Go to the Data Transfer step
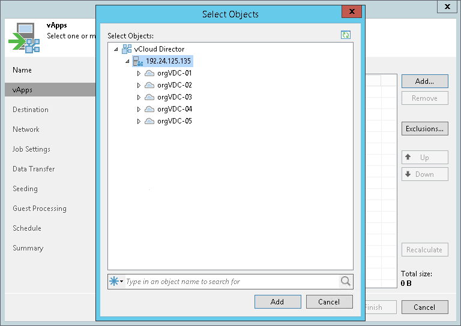The height and width of the screenshot is (326, 461). [34, 169]
